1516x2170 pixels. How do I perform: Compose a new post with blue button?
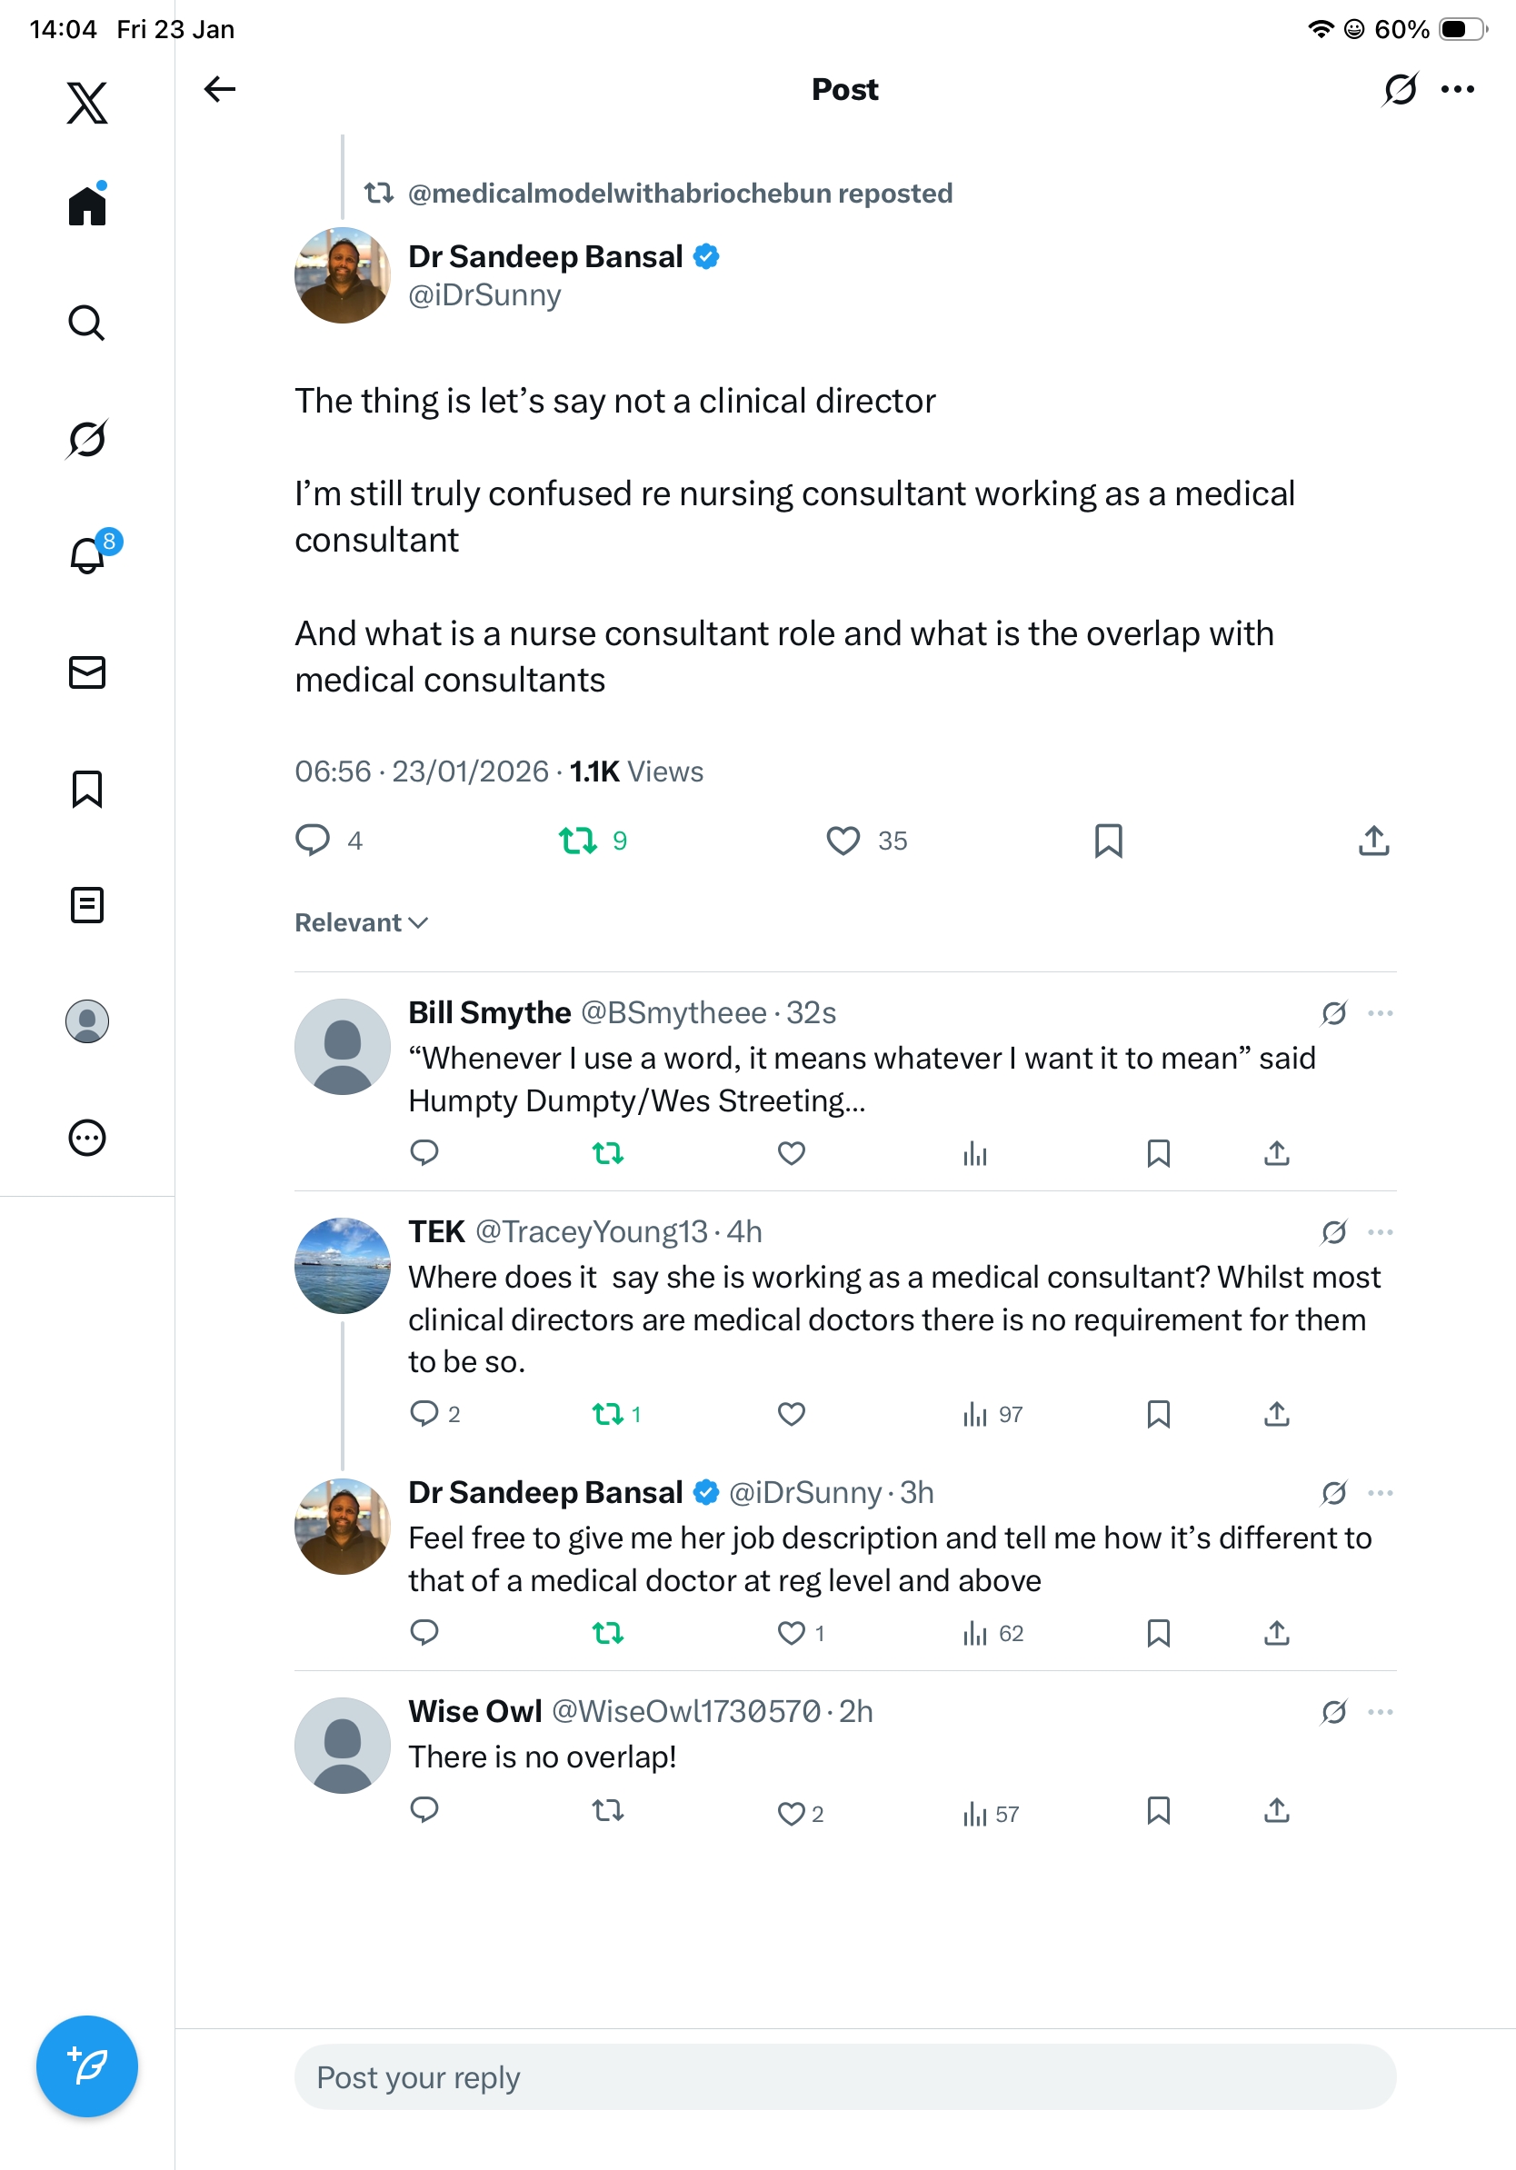[x=87, y=2065]
